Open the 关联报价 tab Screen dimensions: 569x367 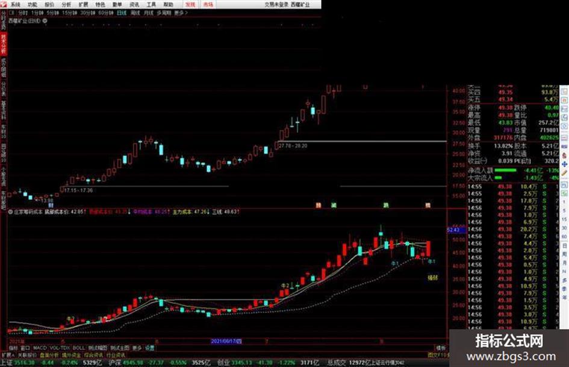point(27,354)
